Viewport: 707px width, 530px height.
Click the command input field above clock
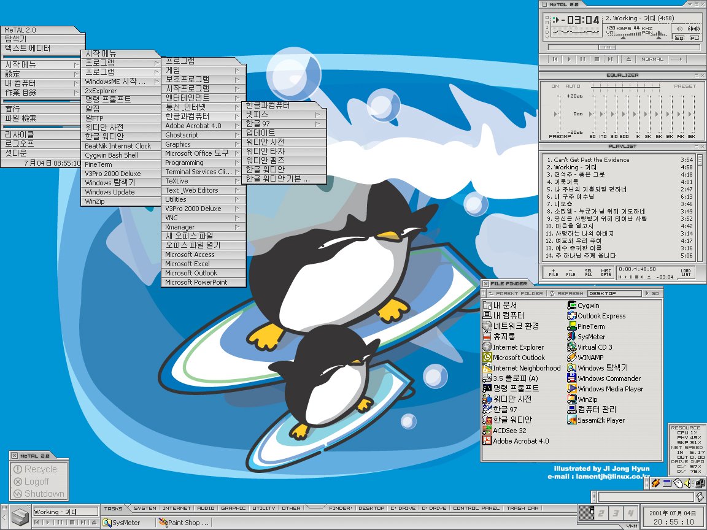[x=645, y=497]
